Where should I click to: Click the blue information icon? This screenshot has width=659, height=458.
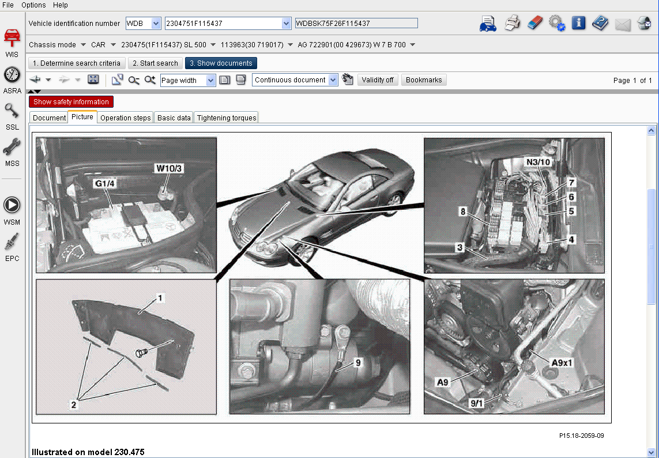[579, 22]
